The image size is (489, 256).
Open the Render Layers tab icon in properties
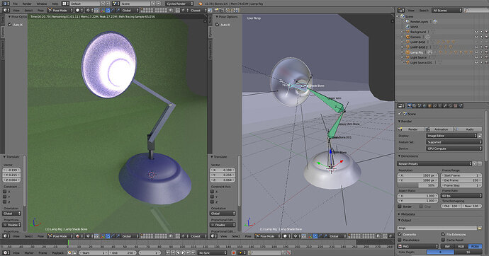[415, 106]
